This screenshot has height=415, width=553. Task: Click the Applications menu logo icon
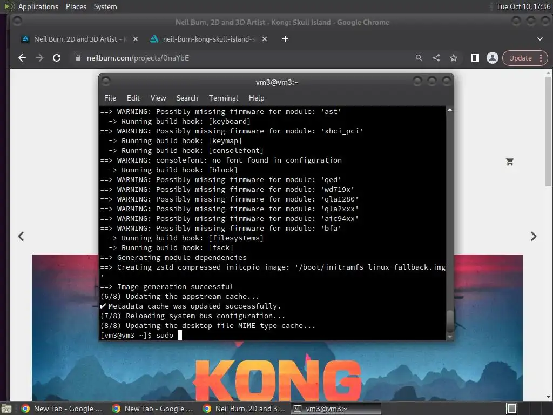pyautogui.click(x=9, y=6)
